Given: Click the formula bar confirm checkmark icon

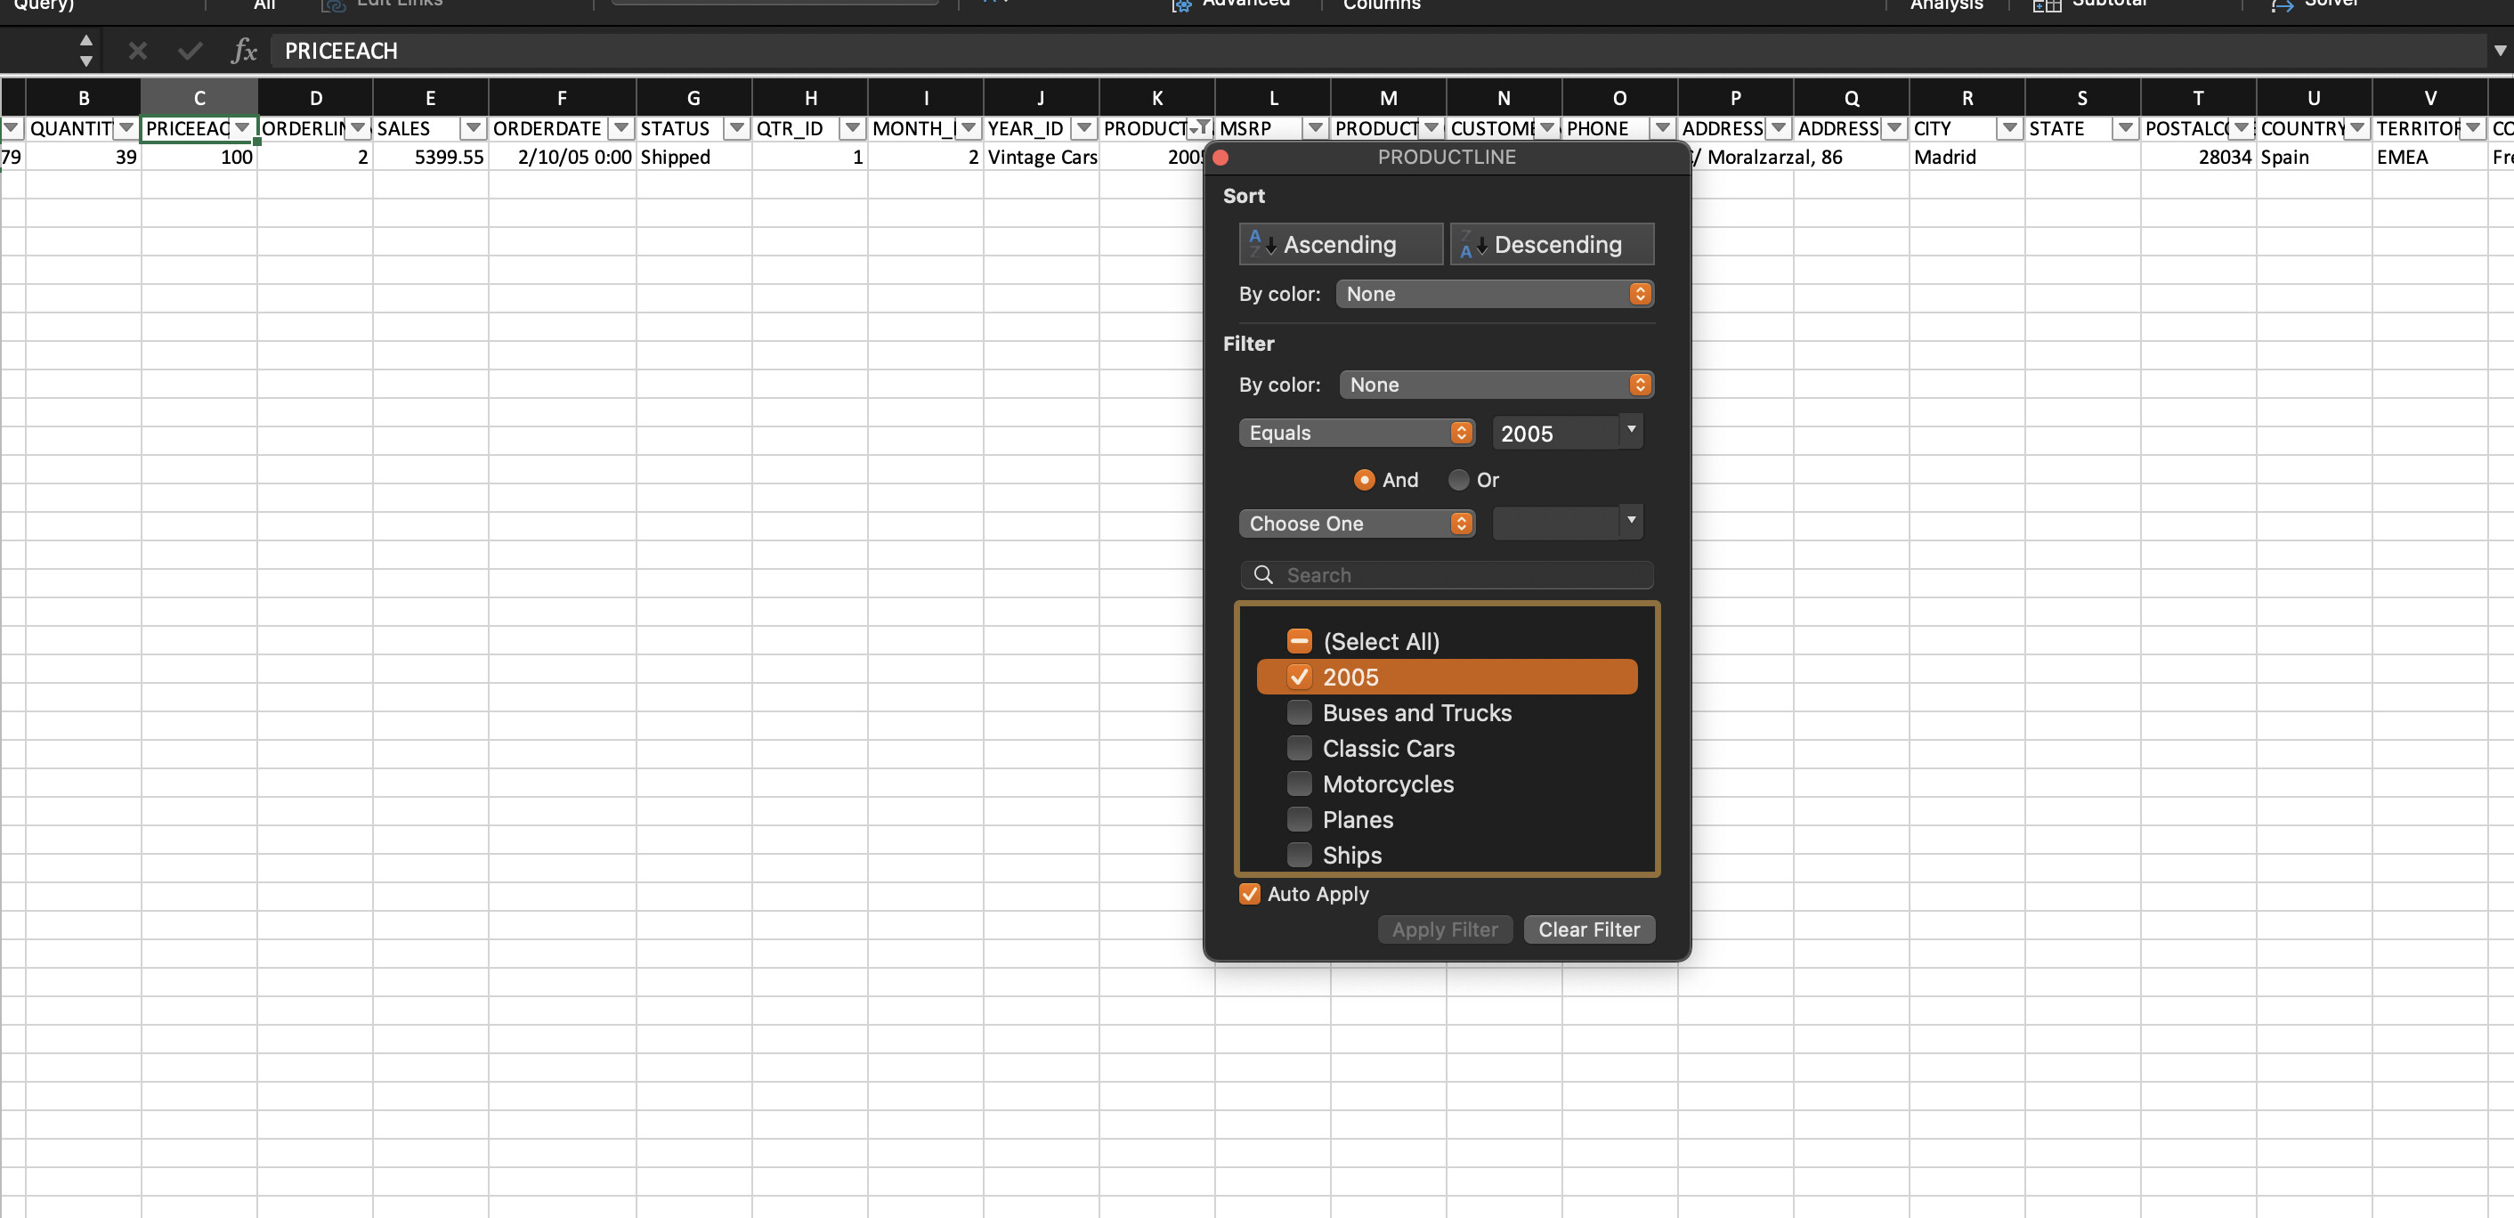Looking at the screenshot, I should point(191,51).
